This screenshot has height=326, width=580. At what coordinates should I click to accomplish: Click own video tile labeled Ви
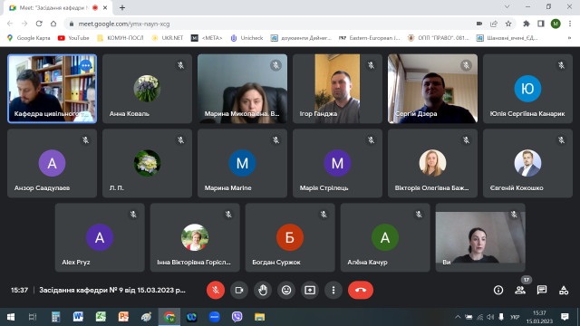pyautogui.click(x=480, y=237)
